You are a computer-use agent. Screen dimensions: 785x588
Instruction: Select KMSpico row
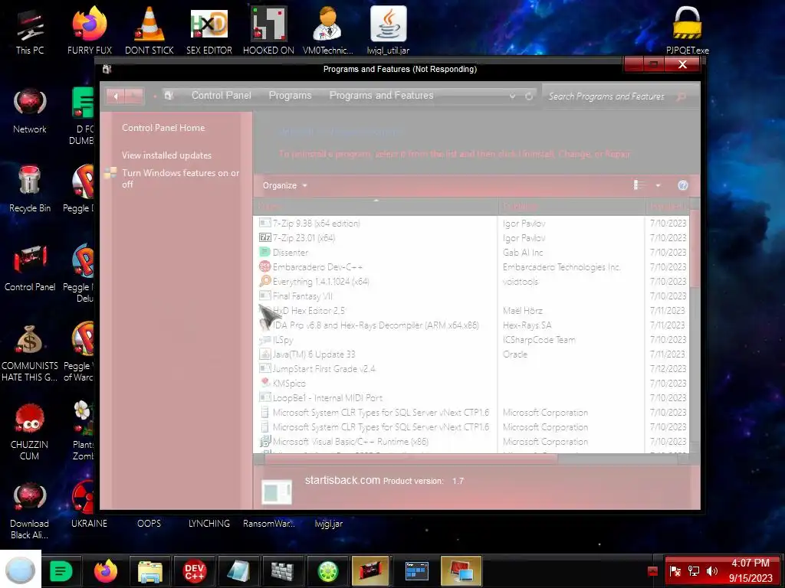(x=471, y=383)
